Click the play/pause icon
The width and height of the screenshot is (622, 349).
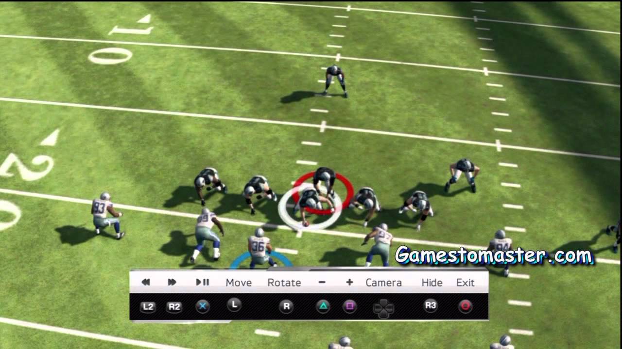tap(203, 282)
